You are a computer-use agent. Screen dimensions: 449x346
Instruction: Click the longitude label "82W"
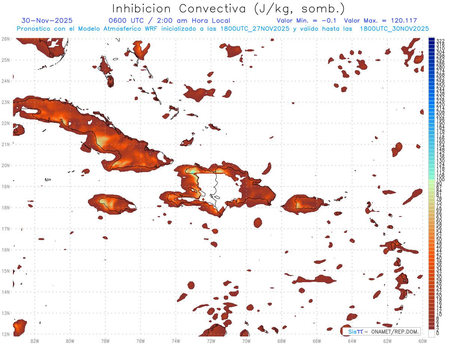[x=34, y=341]
